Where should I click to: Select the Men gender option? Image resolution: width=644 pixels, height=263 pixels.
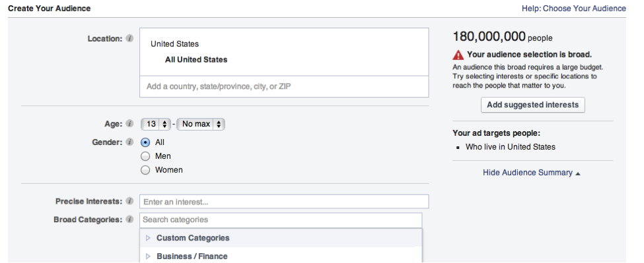tap(145, 156)
